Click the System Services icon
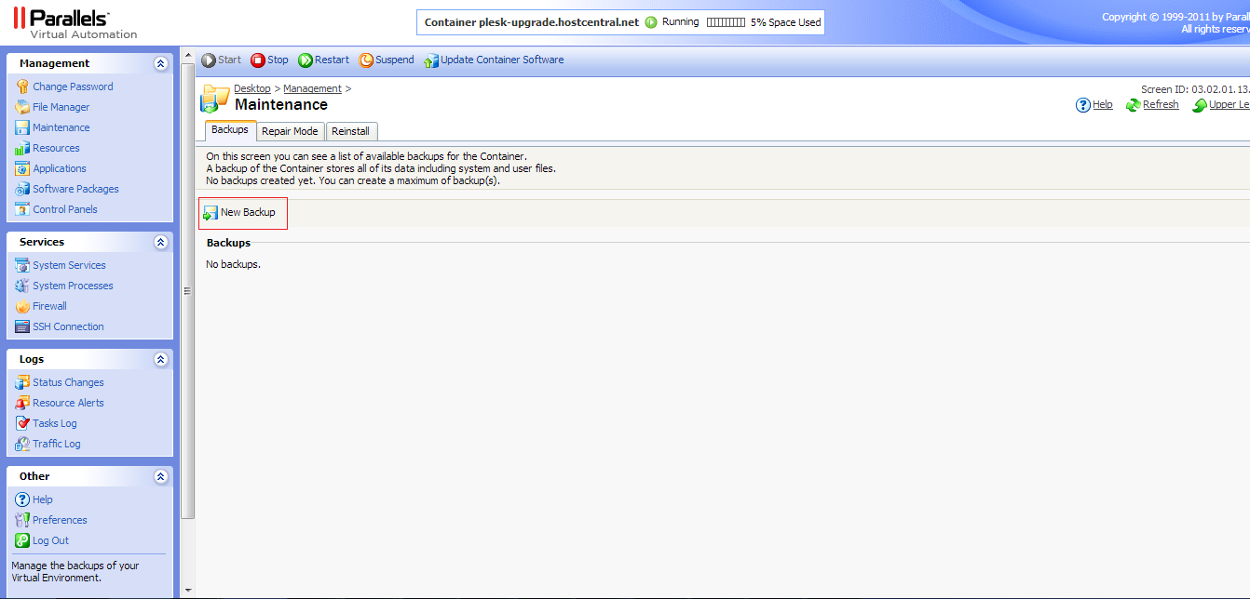 (22, 265)
